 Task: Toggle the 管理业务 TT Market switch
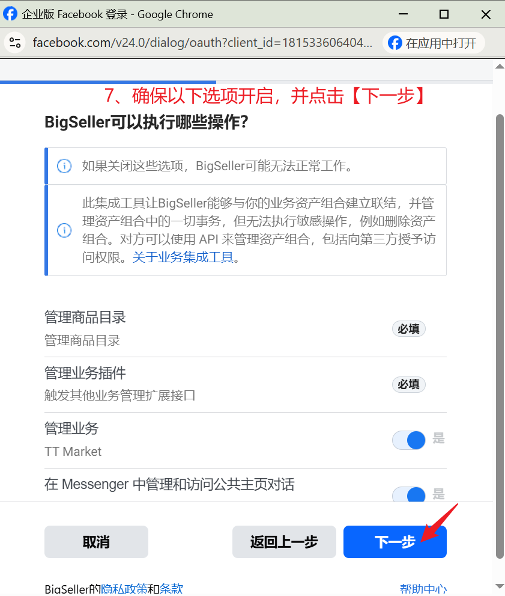409,440
